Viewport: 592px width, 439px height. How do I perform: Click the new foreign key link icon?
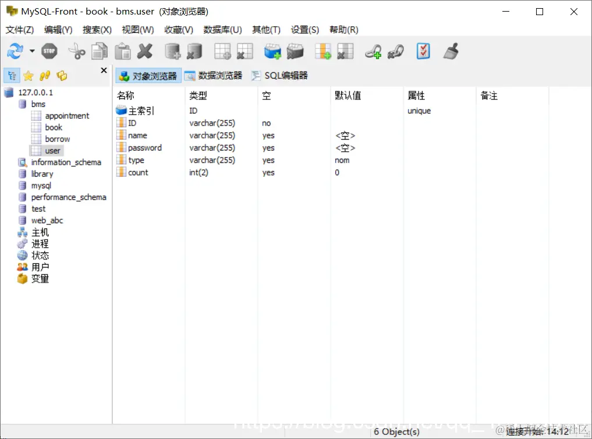(373, 51)
